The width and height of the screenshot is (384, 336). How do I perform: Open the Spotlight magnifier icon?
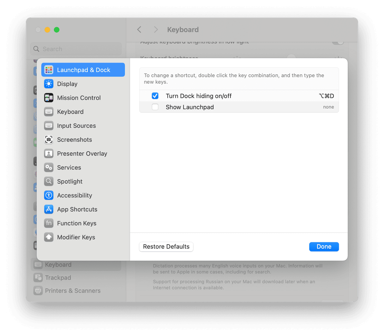pos(49,181)
